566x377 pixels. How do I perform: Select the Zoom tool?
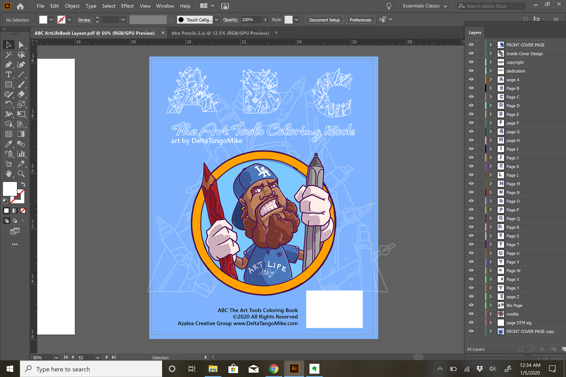(x=21, y=173)
